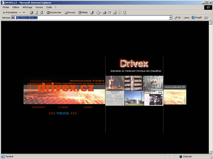213x159 pixels.
Task: Open the Favoris toolbar button
Action: click(70, 12)
